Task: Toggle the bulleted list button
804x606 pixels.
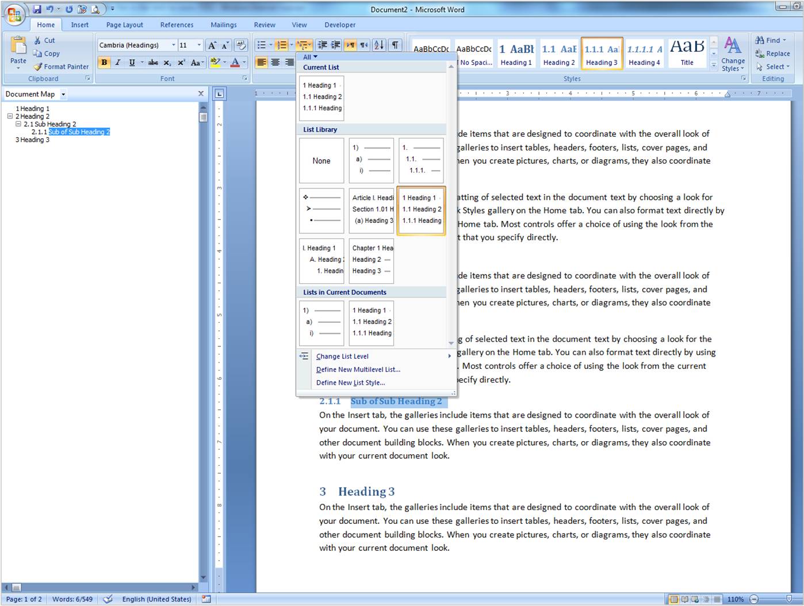Action: [262, 45]
